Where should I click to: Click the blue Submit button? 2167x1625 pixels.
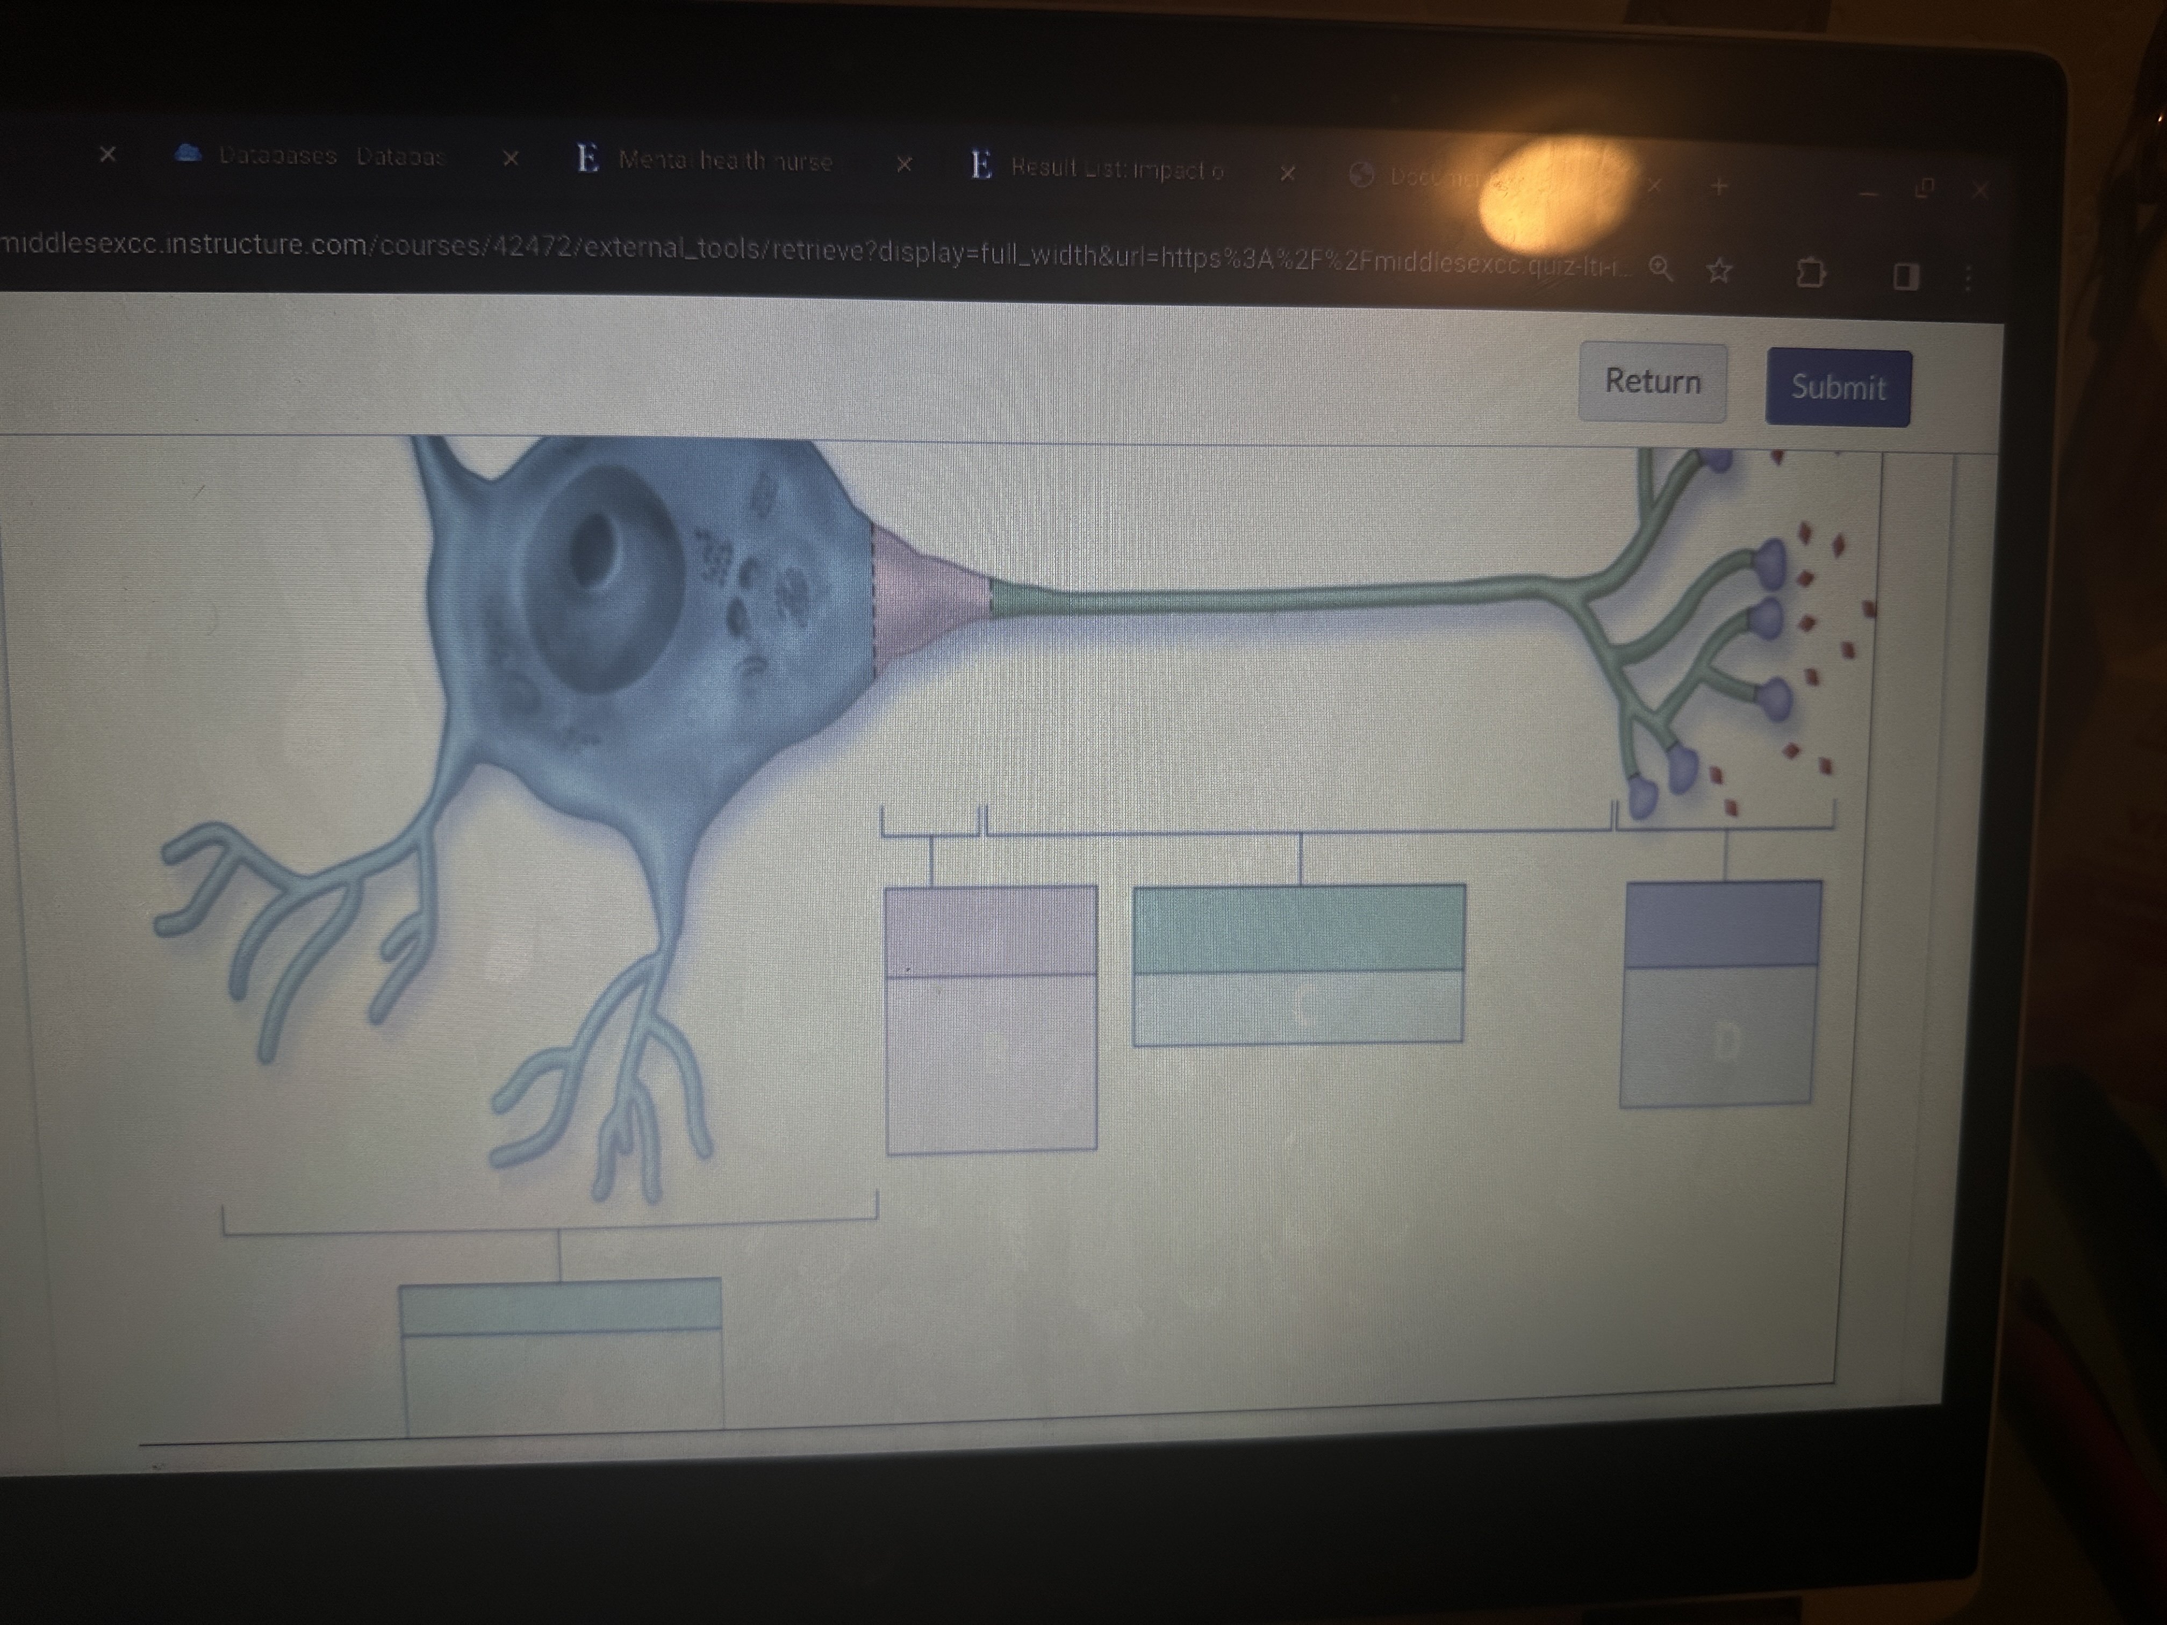click(1838, 387)
